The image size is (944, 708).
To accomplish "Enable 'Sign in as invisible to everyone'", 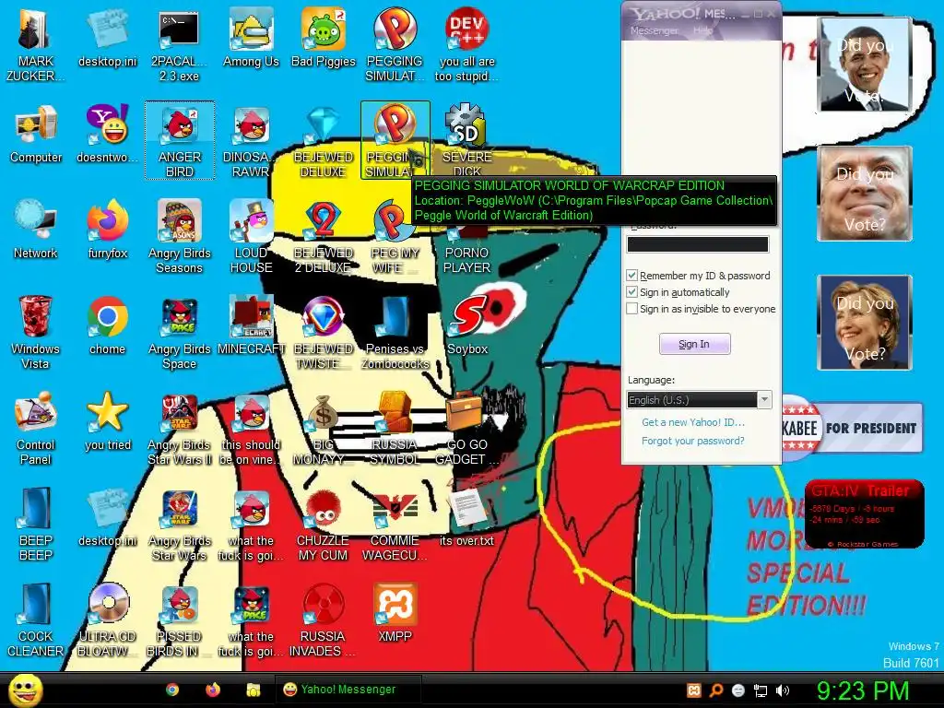I will click(x=632, y=309).
